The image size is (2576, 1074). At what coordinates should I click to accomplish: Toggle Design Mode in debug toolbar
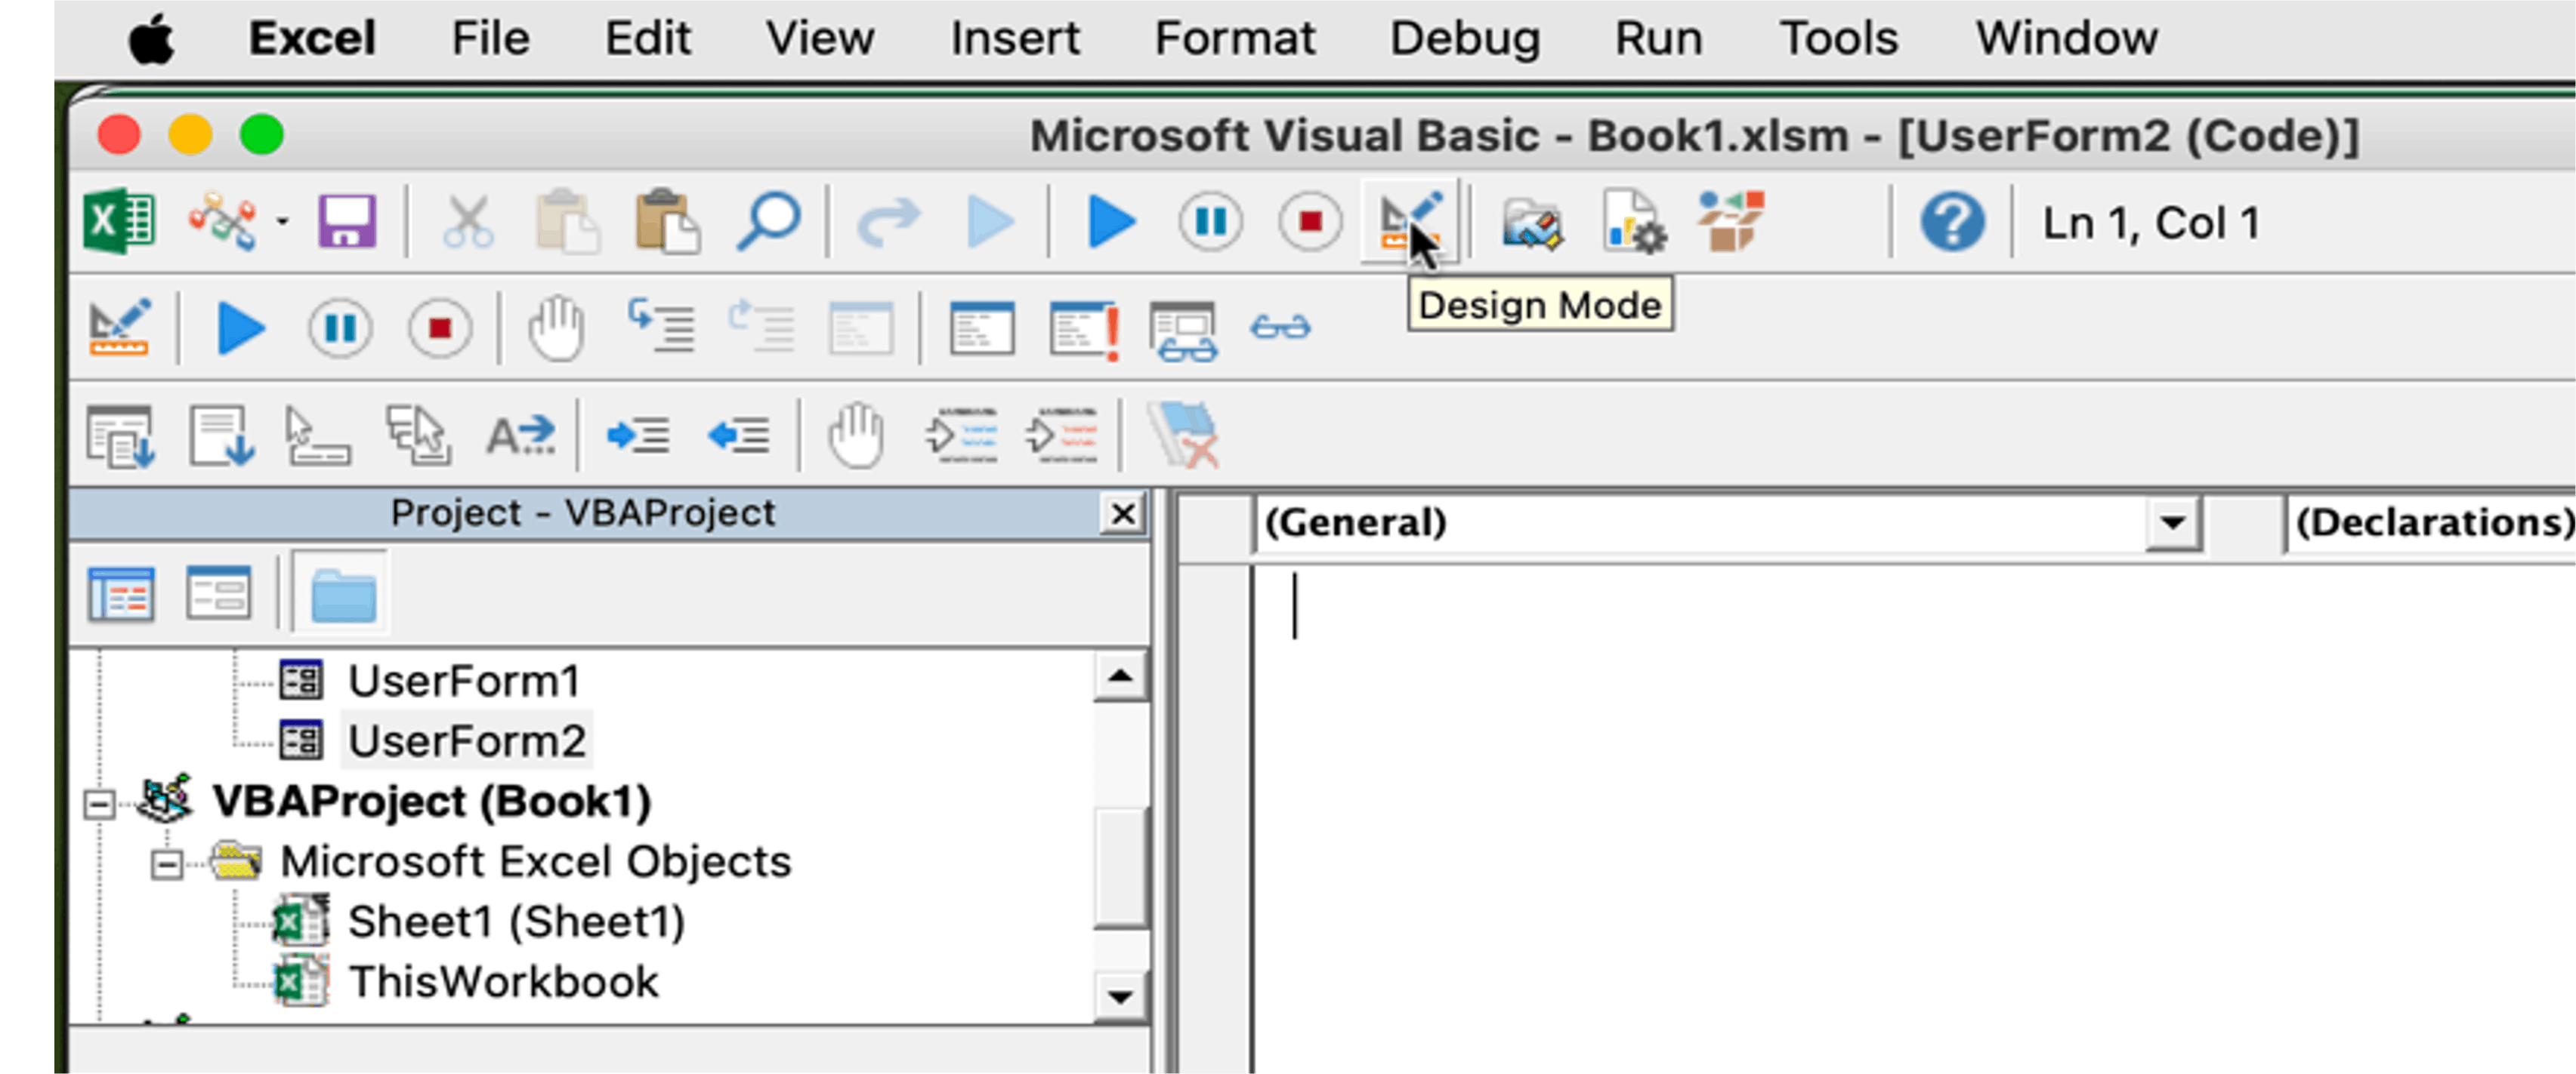click(119, 328)
